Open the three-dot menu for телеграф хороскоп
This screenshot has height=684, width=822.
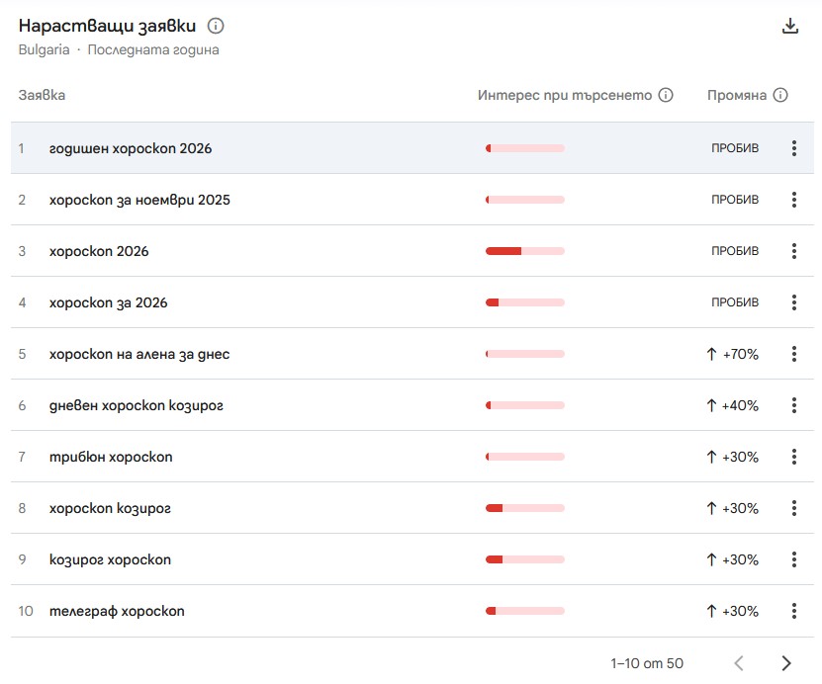point(793,610)
